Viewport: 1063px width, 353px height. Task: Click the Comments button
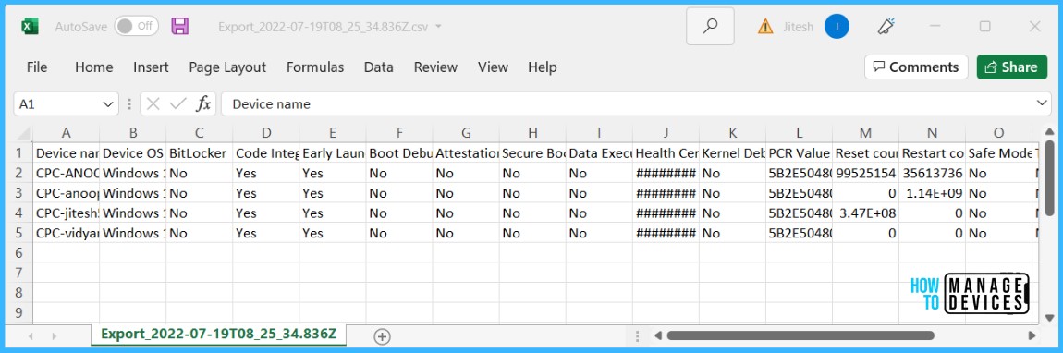click(x=916, y=67)
